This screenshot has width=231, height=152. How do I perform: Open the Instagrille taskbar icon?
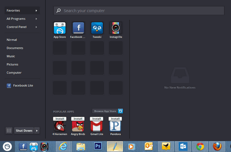point(44,146)
